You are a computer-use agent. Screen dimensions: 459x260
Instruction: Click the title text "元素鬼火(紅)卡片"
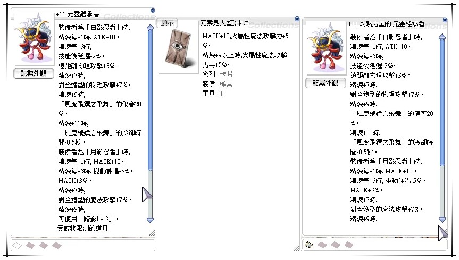[225, 22]
